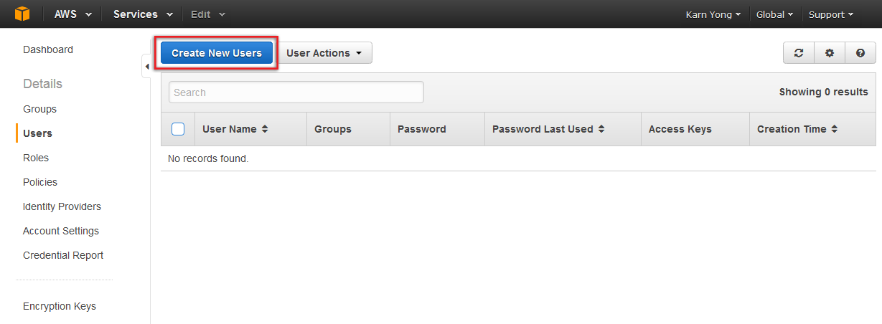Open table settings gear icon
This screenshot has width=882, height=324.
pyautogui.click(x=830, y=53)
